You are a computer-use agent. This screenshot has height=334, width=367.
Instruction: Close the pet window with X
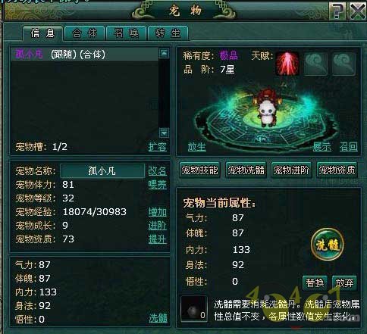click(357, 11)
